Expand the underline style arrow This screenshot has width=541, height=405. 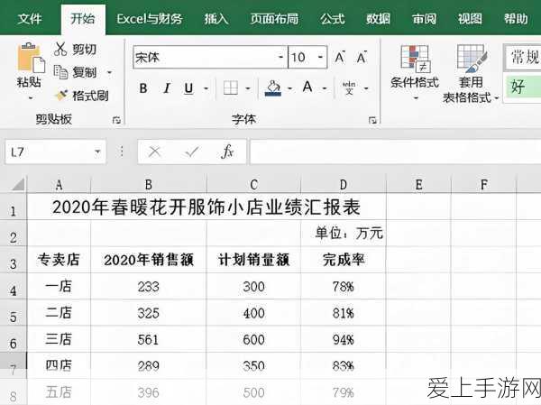coord(206,88)
